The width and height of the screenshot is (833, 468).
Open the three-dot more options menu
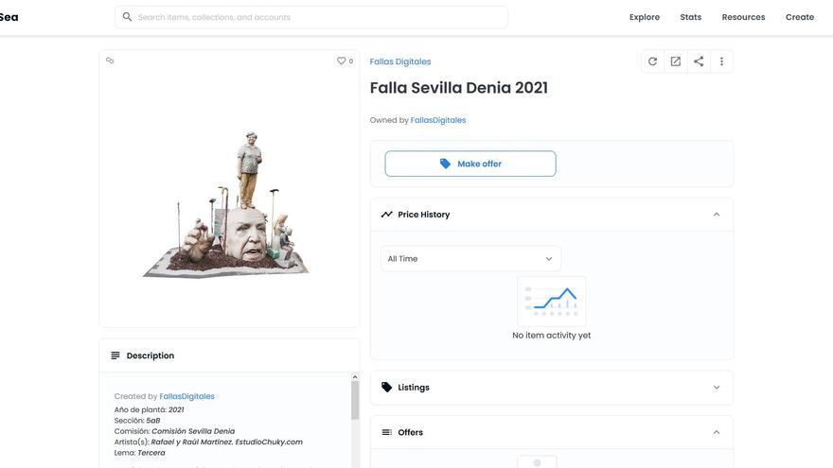point(721,61)
